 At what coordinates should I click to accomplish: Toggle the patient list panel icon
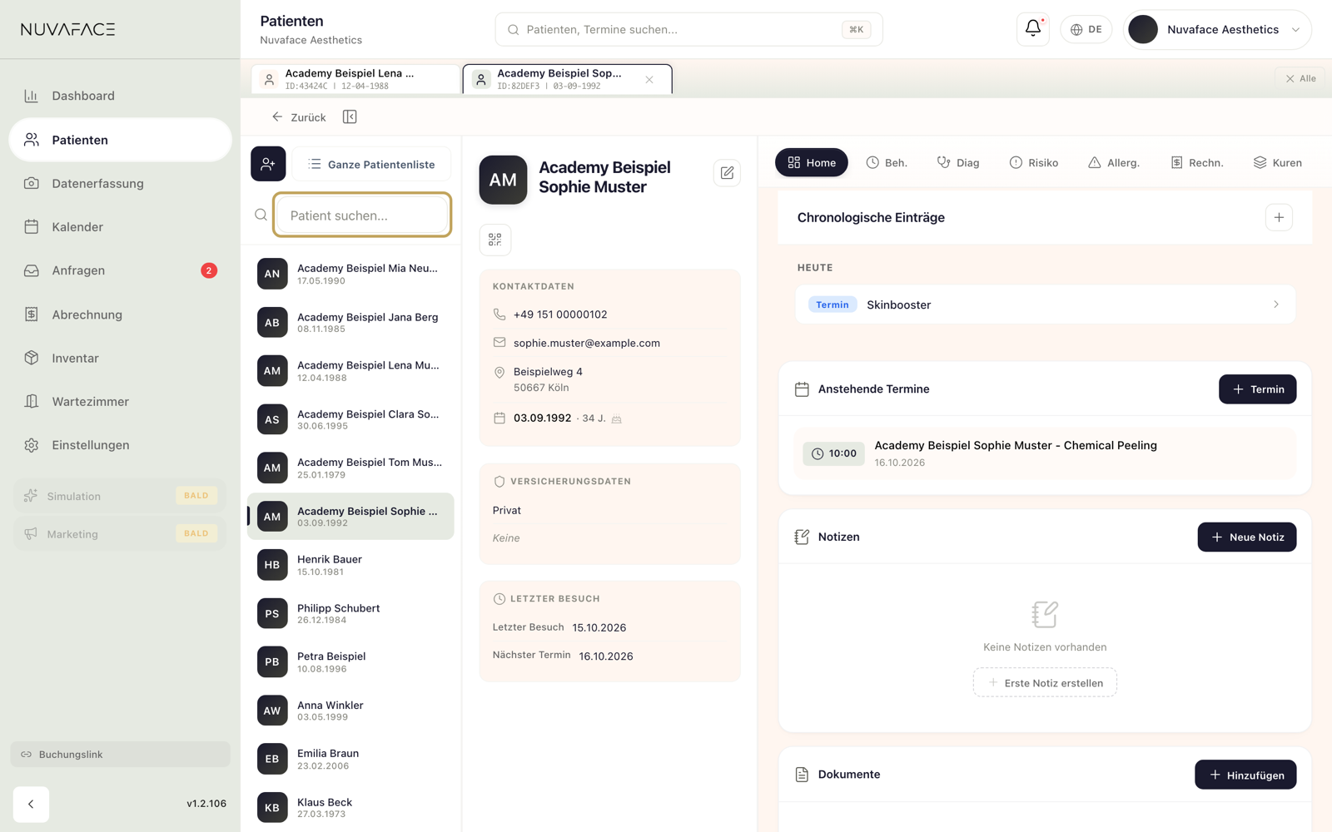350,117
